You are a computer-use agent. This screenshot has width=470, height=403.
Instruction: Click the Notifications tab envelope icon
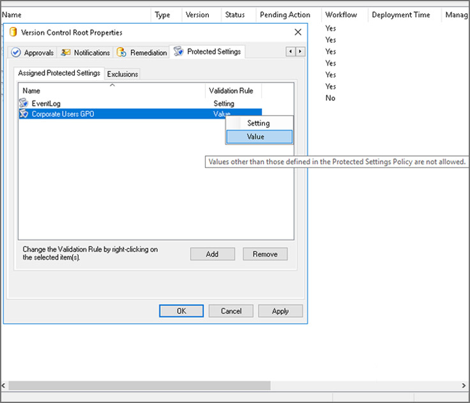(65, 52)
